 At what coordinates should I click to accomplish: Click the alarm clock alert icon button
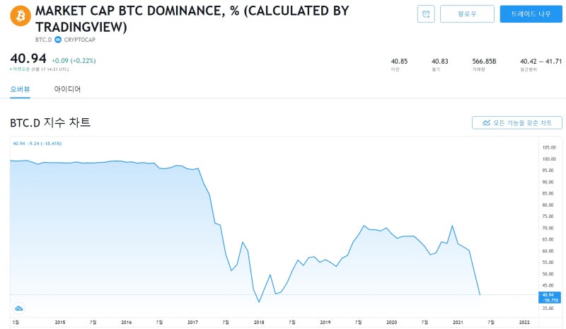coord(426,14)
